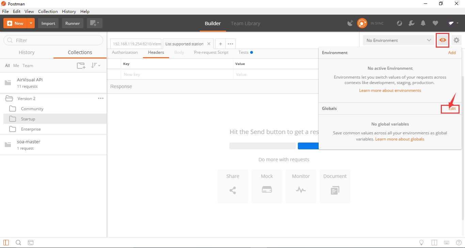Switch to two-pane layout icon
The width and height of the screenshot is (465, 248).
click(434, 243)
